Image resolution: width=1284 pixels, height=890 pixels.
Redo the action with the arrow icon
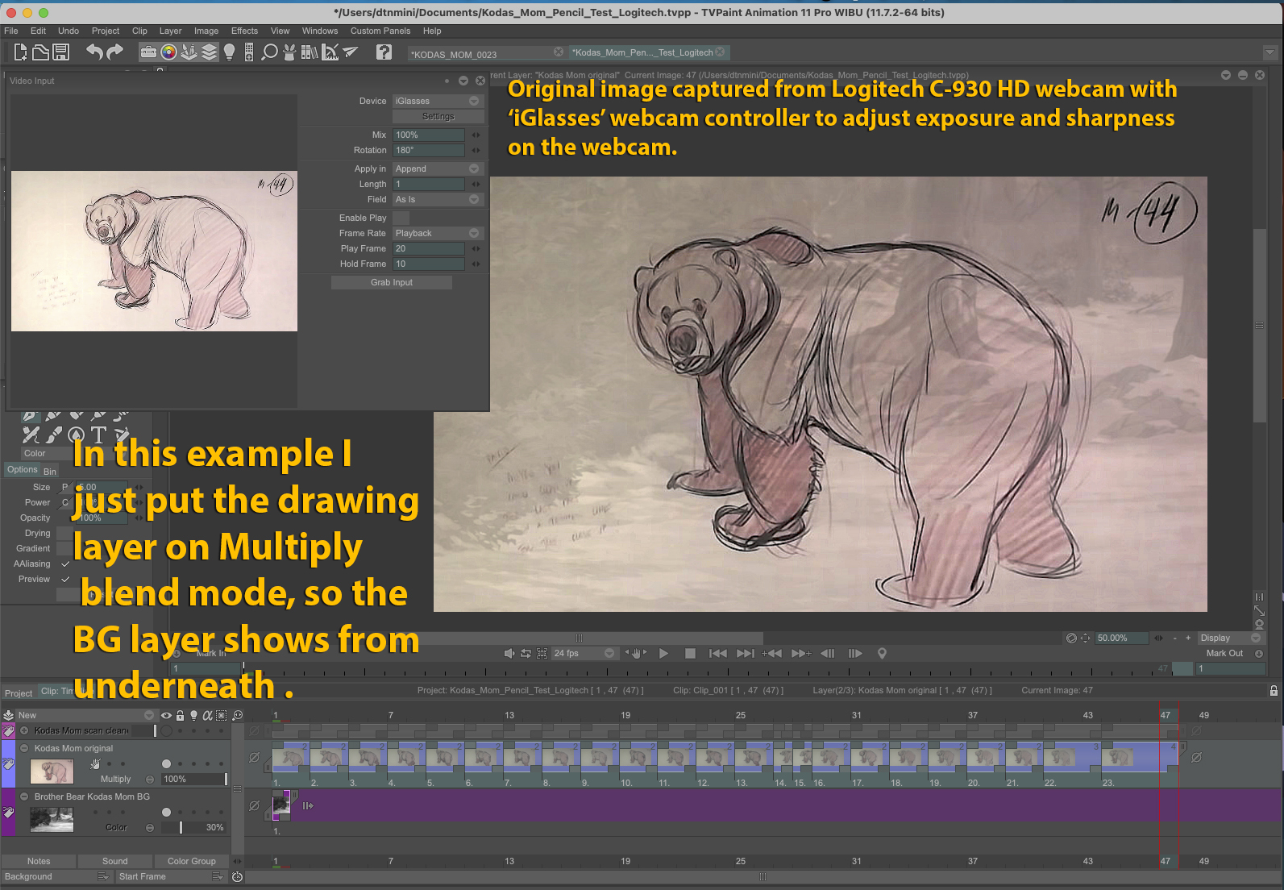point(115,52)
